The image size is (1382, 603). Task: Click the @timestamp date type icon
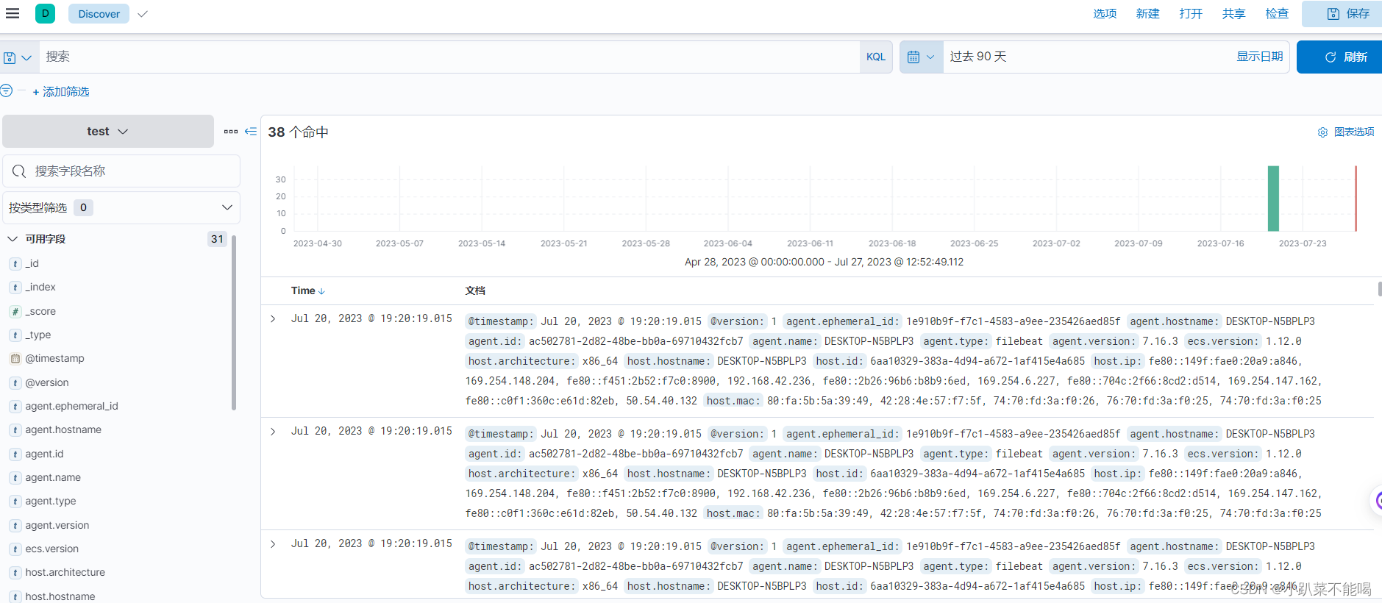point(15,359)
